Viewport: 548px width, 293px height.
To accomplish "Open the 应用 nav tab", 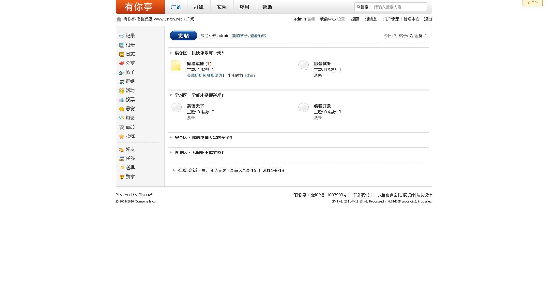I will point(245,7).
